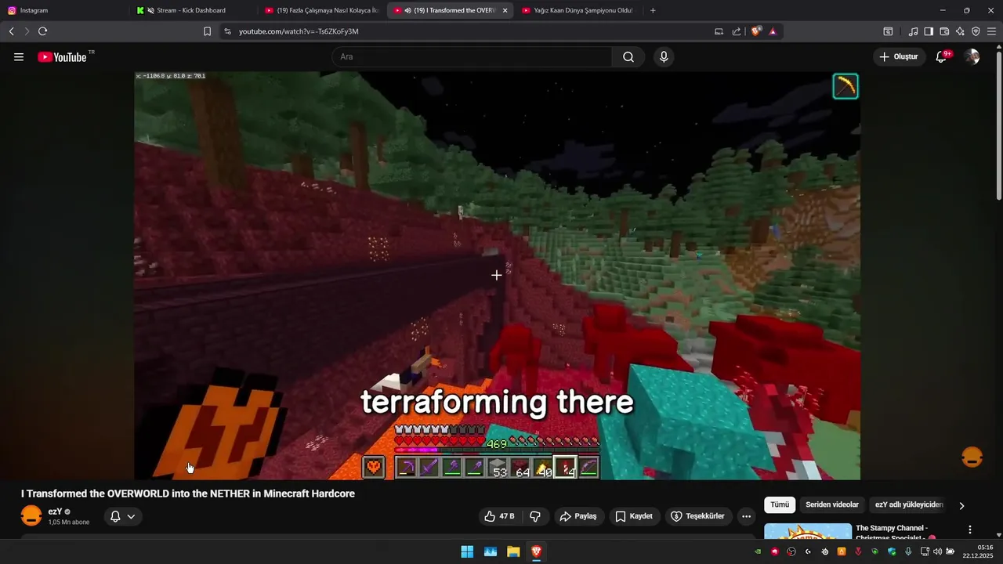Viewport: 1003px width, 564px height.
Task: Open the Brave Wallet icon
Action: [x=944, y=31]
